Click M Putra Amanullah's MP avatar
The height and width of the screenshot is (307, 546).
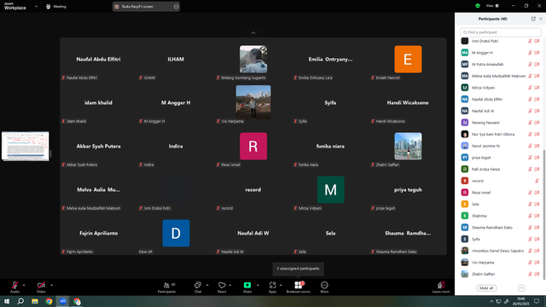coord(464,65)
